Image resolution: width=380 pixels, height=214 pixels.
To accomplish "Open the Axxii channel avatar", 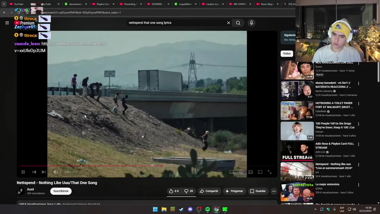I will click(20, 191).
